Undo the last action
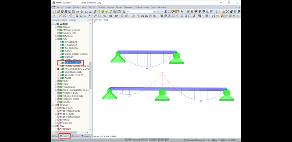 [x=86, y=11]
